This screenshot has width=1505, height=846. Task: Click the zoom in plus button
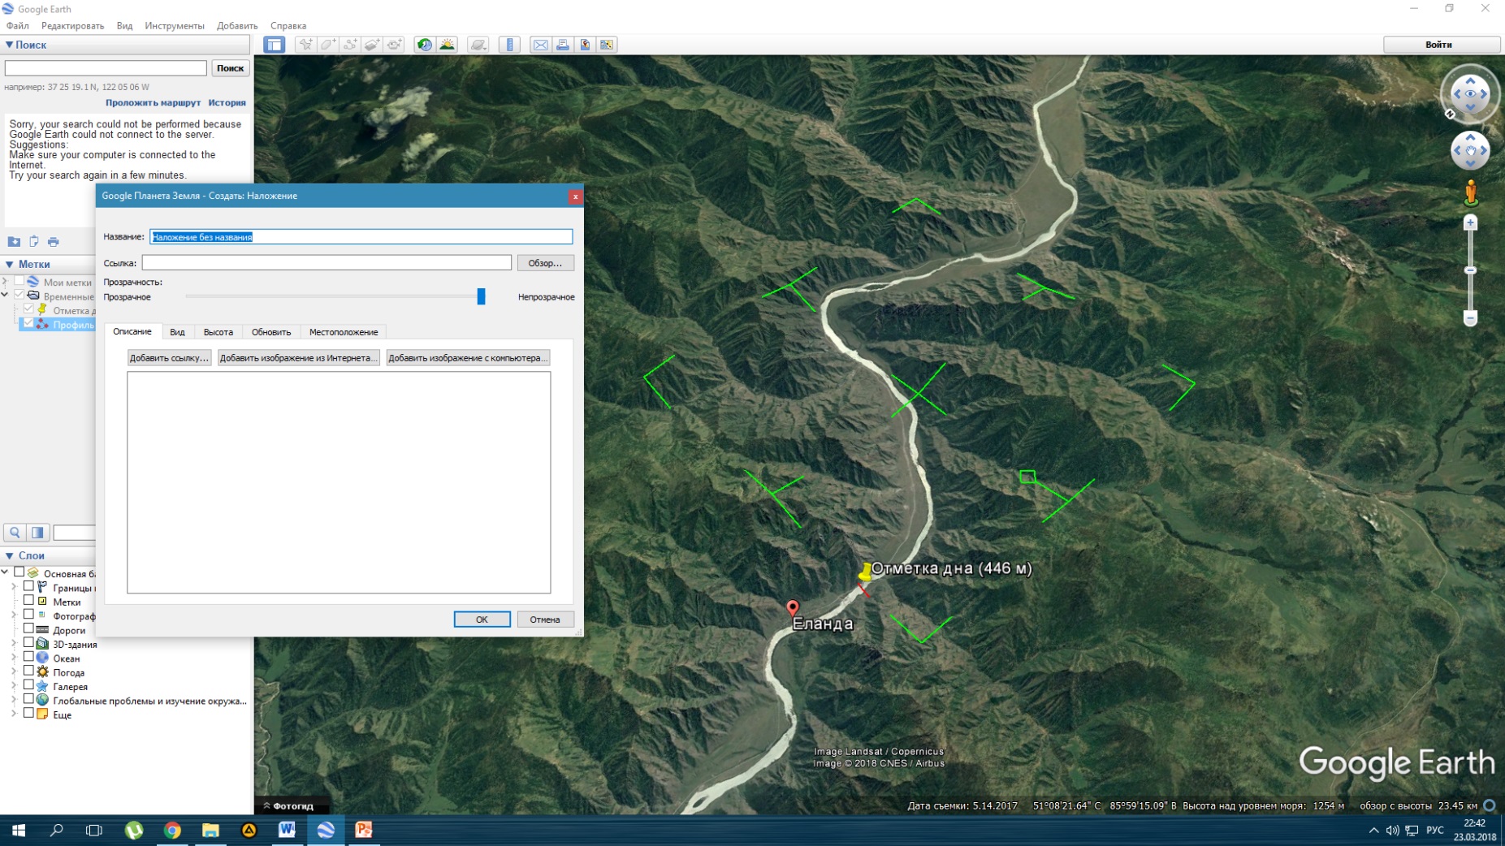click(x=1470, y=222)
